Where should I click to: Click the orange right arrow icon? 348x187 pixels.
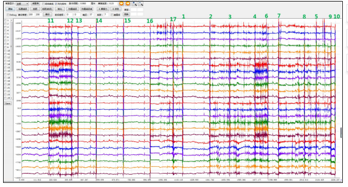coord(128,4)
